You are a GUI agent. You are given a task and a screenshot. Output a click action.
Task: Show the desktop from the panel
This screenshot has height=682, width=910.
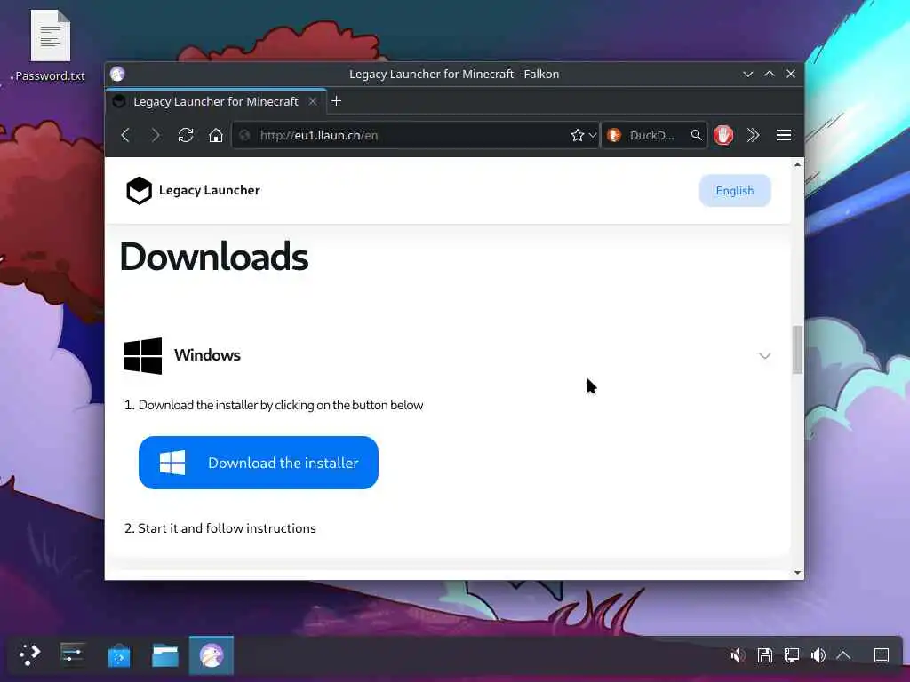pos(881,655)
